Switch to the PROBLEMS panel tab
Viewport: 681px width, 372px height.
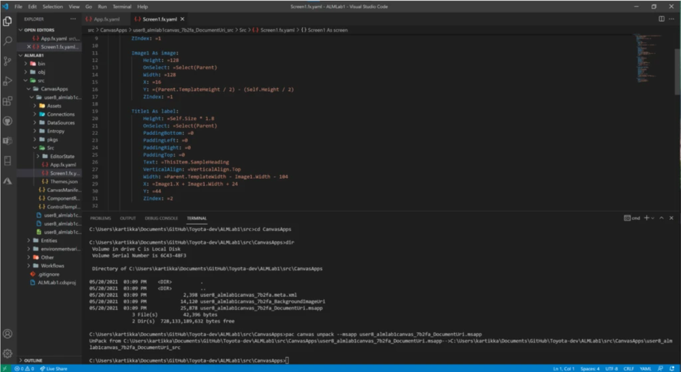point(100,218)
